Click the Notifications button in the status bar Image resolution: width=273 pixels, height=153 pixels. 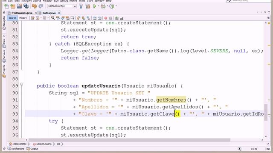(x=16, y=149)
